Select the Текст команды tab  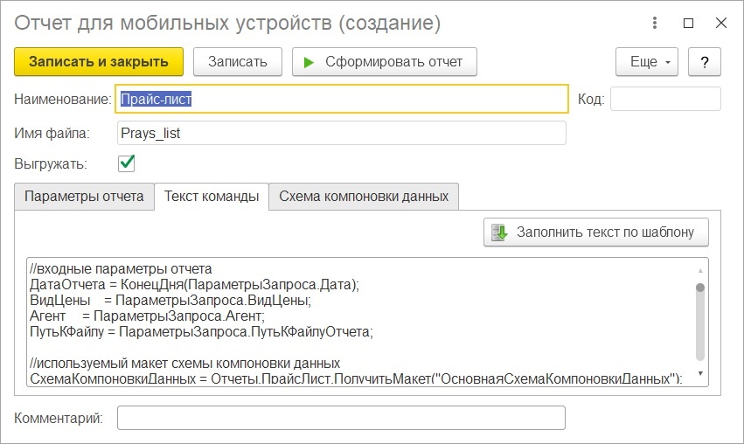(x=212, y=197)
